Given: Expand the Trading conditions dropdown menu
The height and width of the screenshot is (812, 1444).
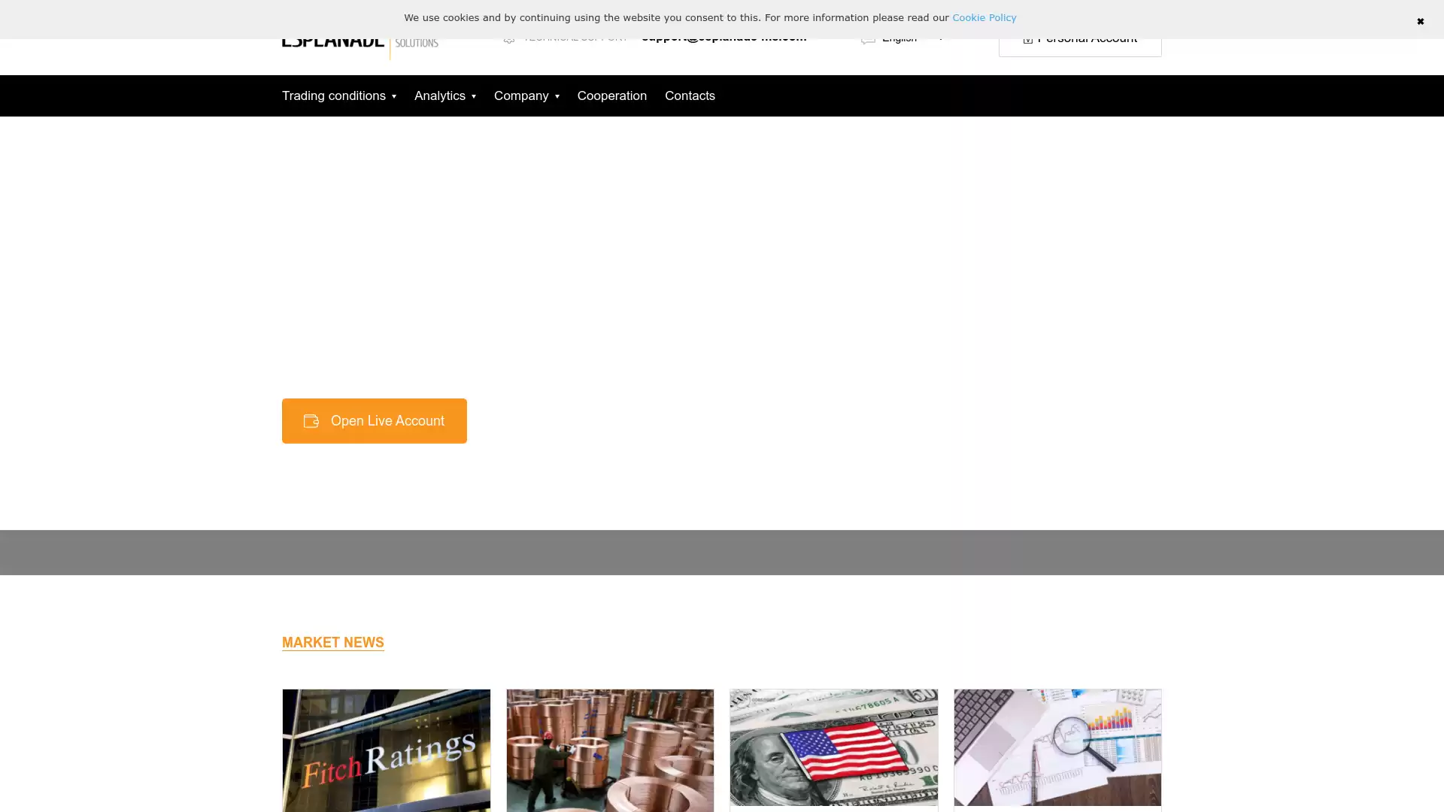Looking at the screenshot, I should (340, 95).
